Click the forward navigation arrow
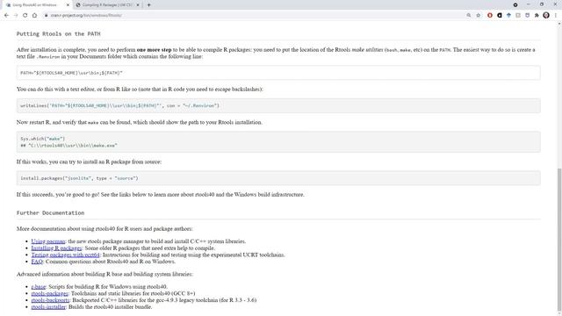The width and height of the screenshot is (562, 316). point(16,16)
